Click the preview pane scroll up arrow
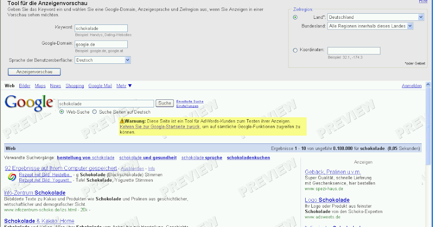 428,85
